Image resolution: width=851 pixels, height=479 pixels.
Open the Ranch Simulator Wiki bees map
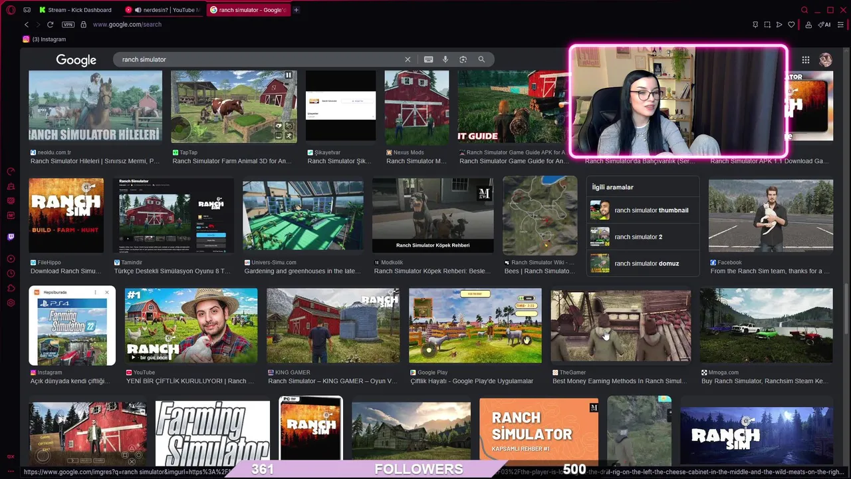point(540,216)
